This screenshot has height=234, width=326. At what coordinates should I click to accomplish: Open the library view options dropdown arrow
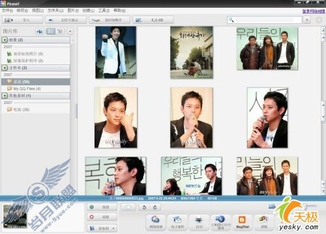pyautogui.click(x=70, y=32)
